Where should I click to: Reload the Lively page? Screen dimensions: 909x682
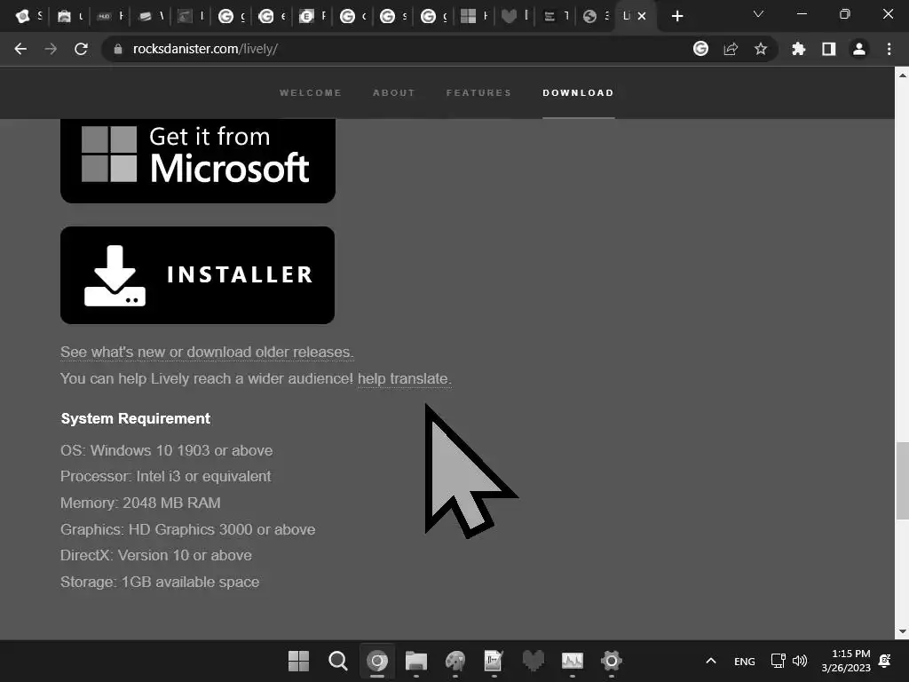tap(81, 50)
